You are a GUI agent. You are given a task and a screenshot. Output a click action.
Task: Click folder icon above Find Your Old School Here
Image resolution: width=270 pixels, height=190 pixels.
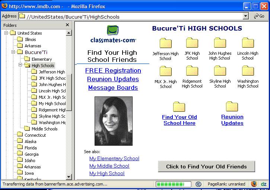click(x=179, y=107)
